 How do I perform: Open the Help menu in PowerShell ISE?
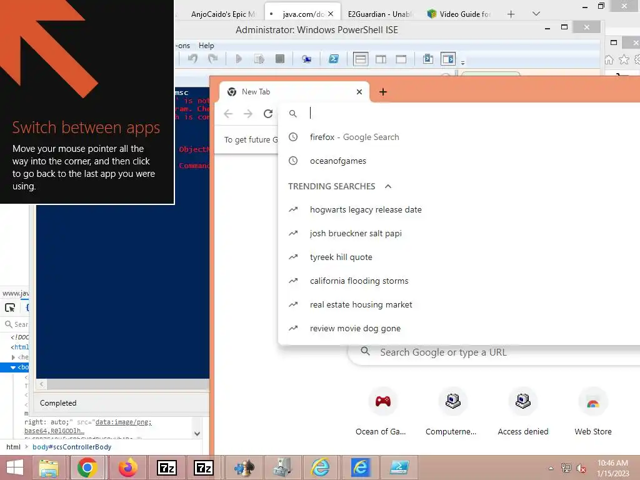[x=206, y=46]
